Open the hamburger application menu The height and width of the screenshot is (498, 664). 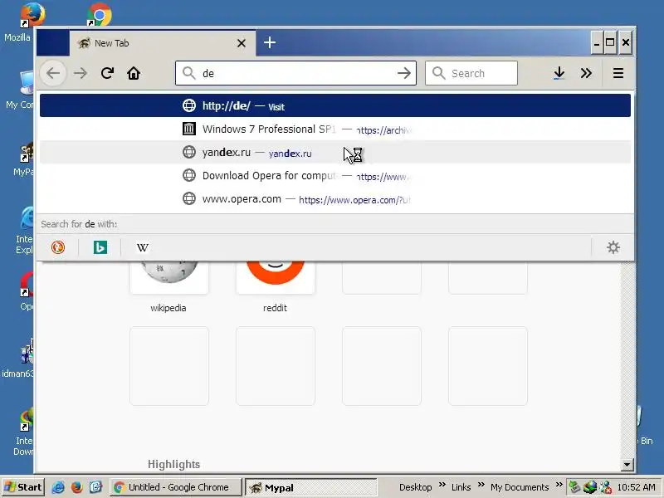618,73
